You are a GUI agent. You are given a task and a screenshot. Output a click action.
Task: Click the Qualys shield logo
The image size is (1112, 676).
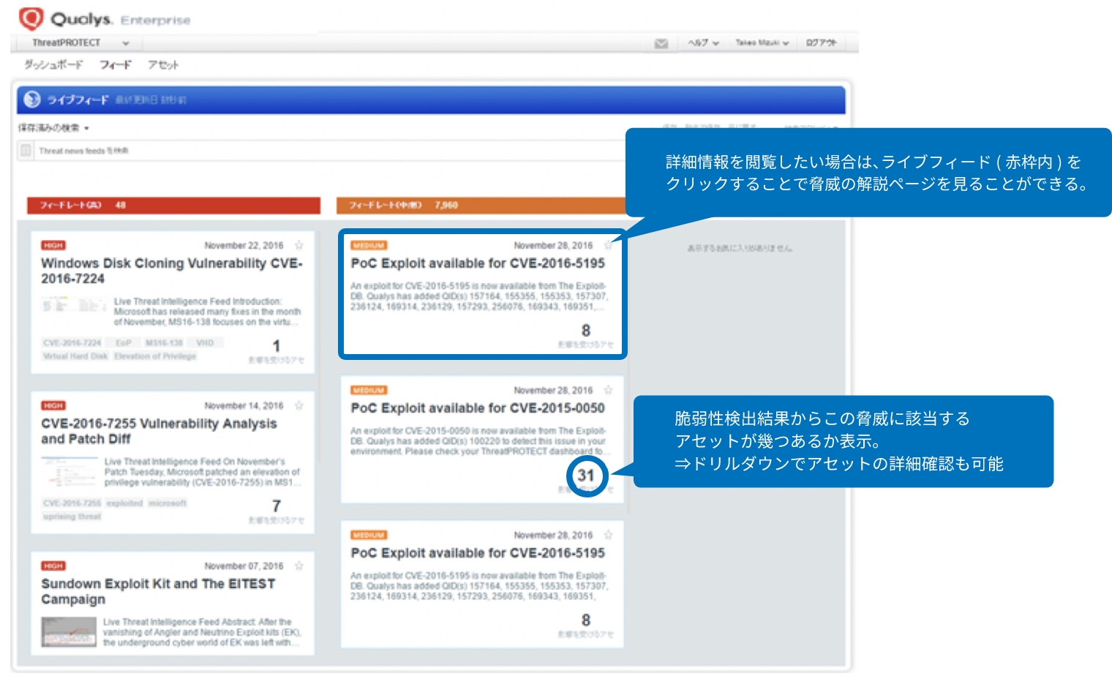pos(31,18)
